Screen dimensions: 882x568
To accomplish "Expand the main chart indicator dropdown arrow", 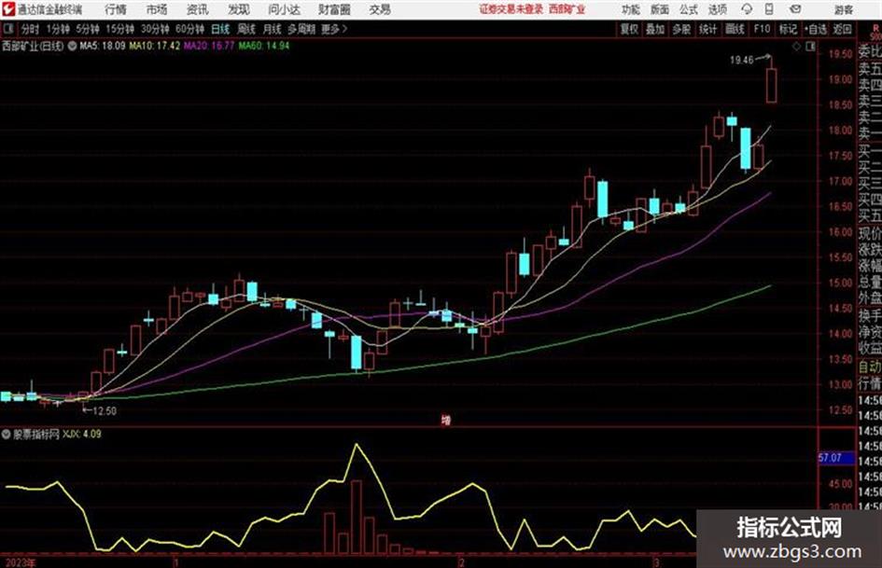I will coord(72,46).
